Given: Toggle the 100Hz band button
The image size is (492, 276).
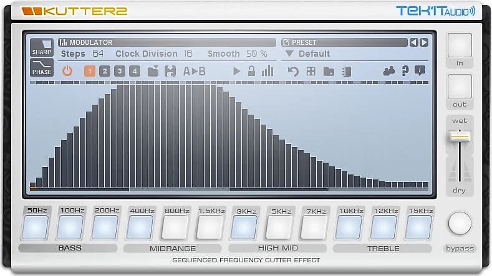Looking at the screenshot, I should pos(70,227).
